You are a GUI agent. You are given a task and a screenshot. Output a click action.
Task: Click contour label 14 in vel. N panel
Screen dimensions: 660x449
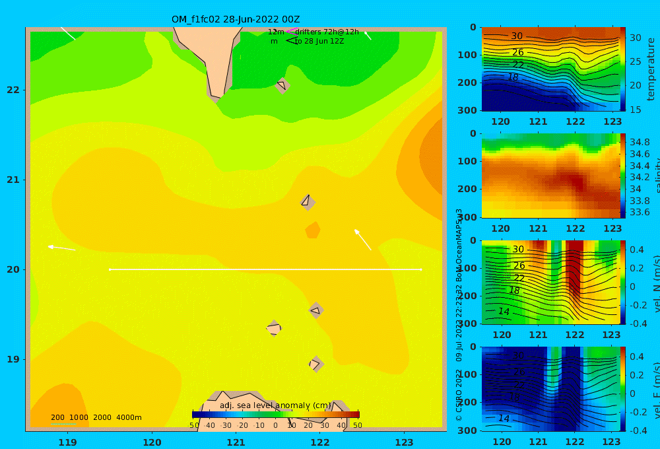[504, 311]
